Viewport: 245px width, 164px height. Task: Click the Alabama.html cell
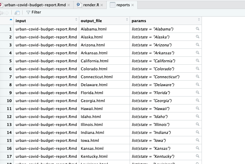coord(104,29)
